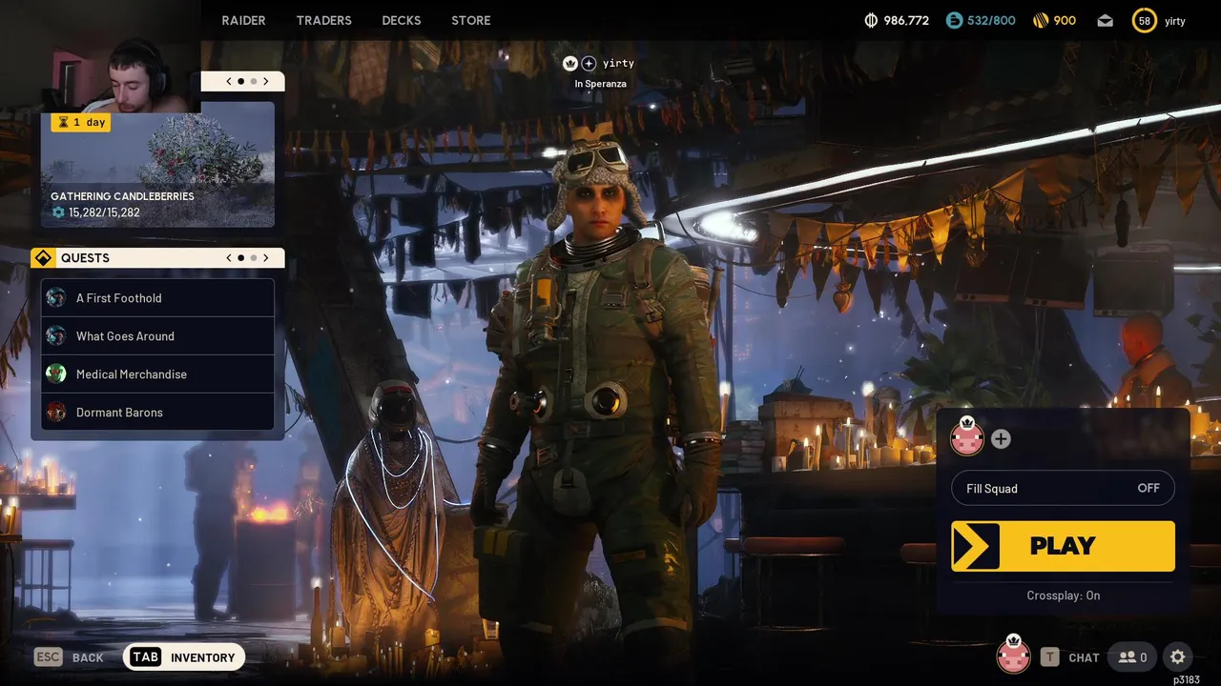Click the squad leader pig avatar

[x=966, y=438]
